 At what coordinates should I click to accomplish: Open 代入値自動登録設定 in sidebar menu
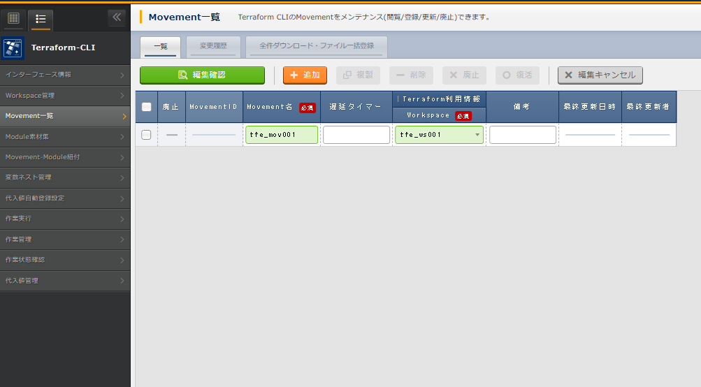coord(65,198)
